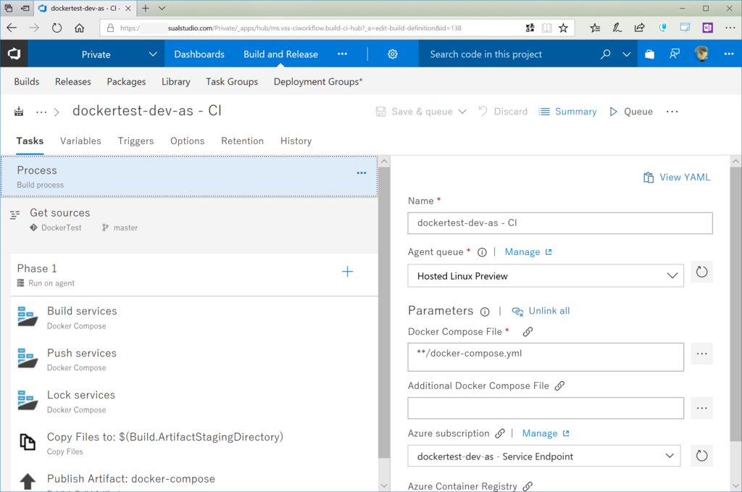742x492 pixels.
Task: Open the Azure subscription Service Endpoint dropdown
Action: (x=544, y=456)
